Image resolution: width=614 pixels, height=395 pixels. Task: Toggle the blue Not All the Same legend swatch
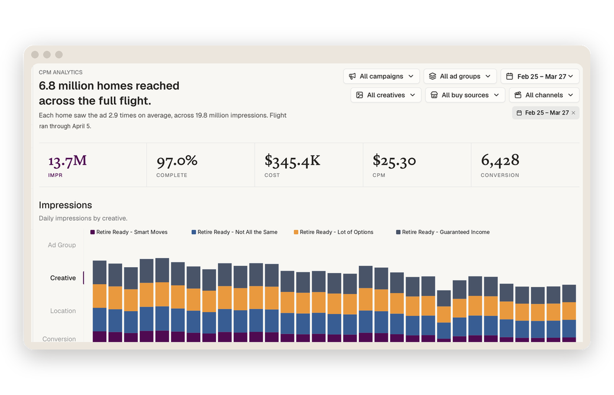point(194,232)
